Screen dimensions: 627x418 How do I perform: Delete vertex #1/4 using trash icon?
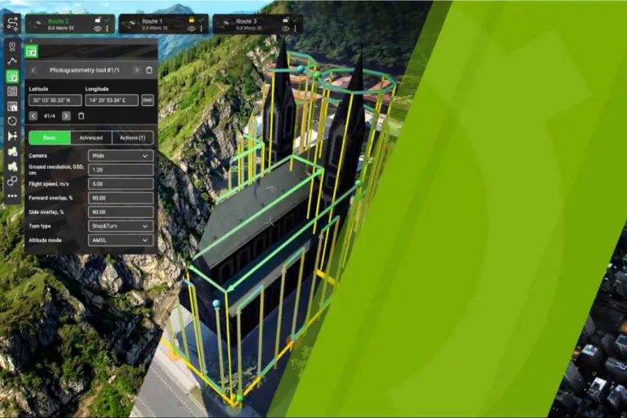[x=81, y=116]
